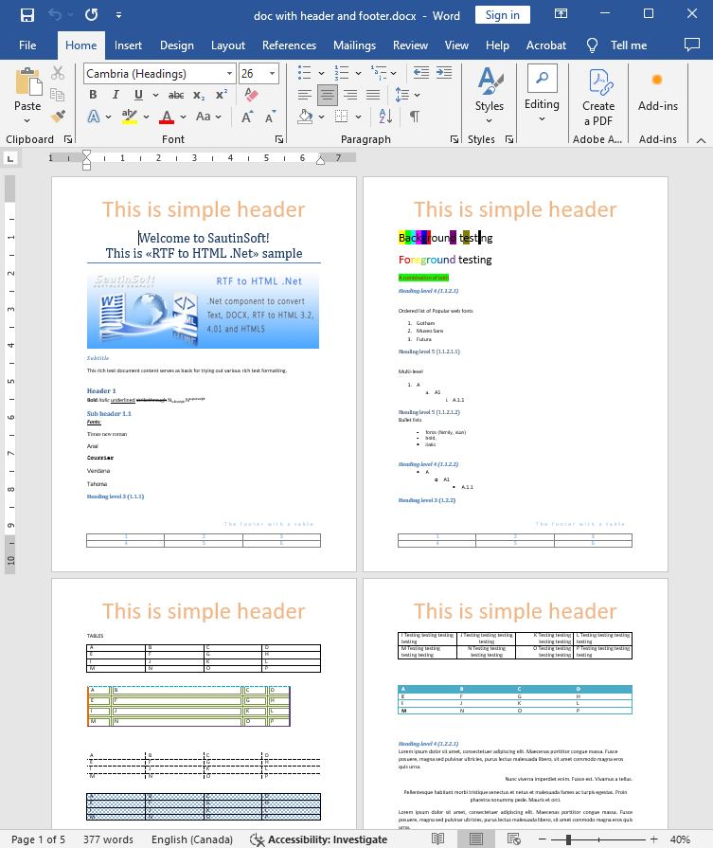This screenshot has height=848, width=713.
Task: Click Increase Indent icon
Action: (444, 72)
